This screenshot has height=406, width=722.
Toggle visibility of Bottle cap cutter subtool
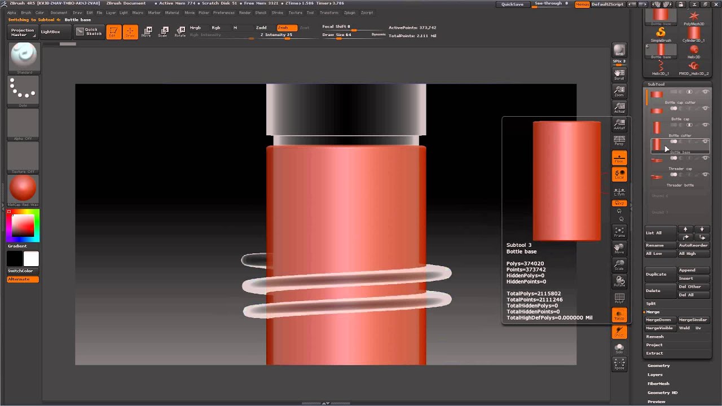pyautogui.click(x=705, y=92)
